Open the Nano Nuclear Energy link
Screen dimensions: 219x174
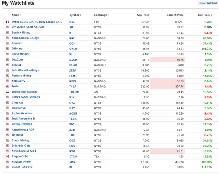click(25, 38)
